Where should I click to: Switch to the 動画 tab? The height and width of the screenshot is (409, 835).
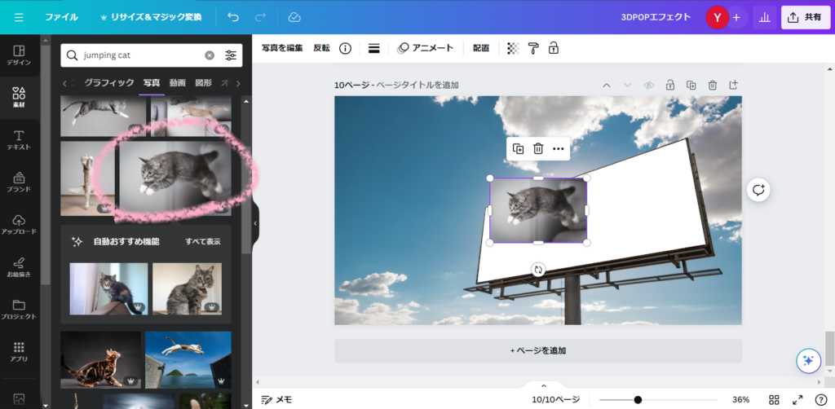click(x=177, y=82)
